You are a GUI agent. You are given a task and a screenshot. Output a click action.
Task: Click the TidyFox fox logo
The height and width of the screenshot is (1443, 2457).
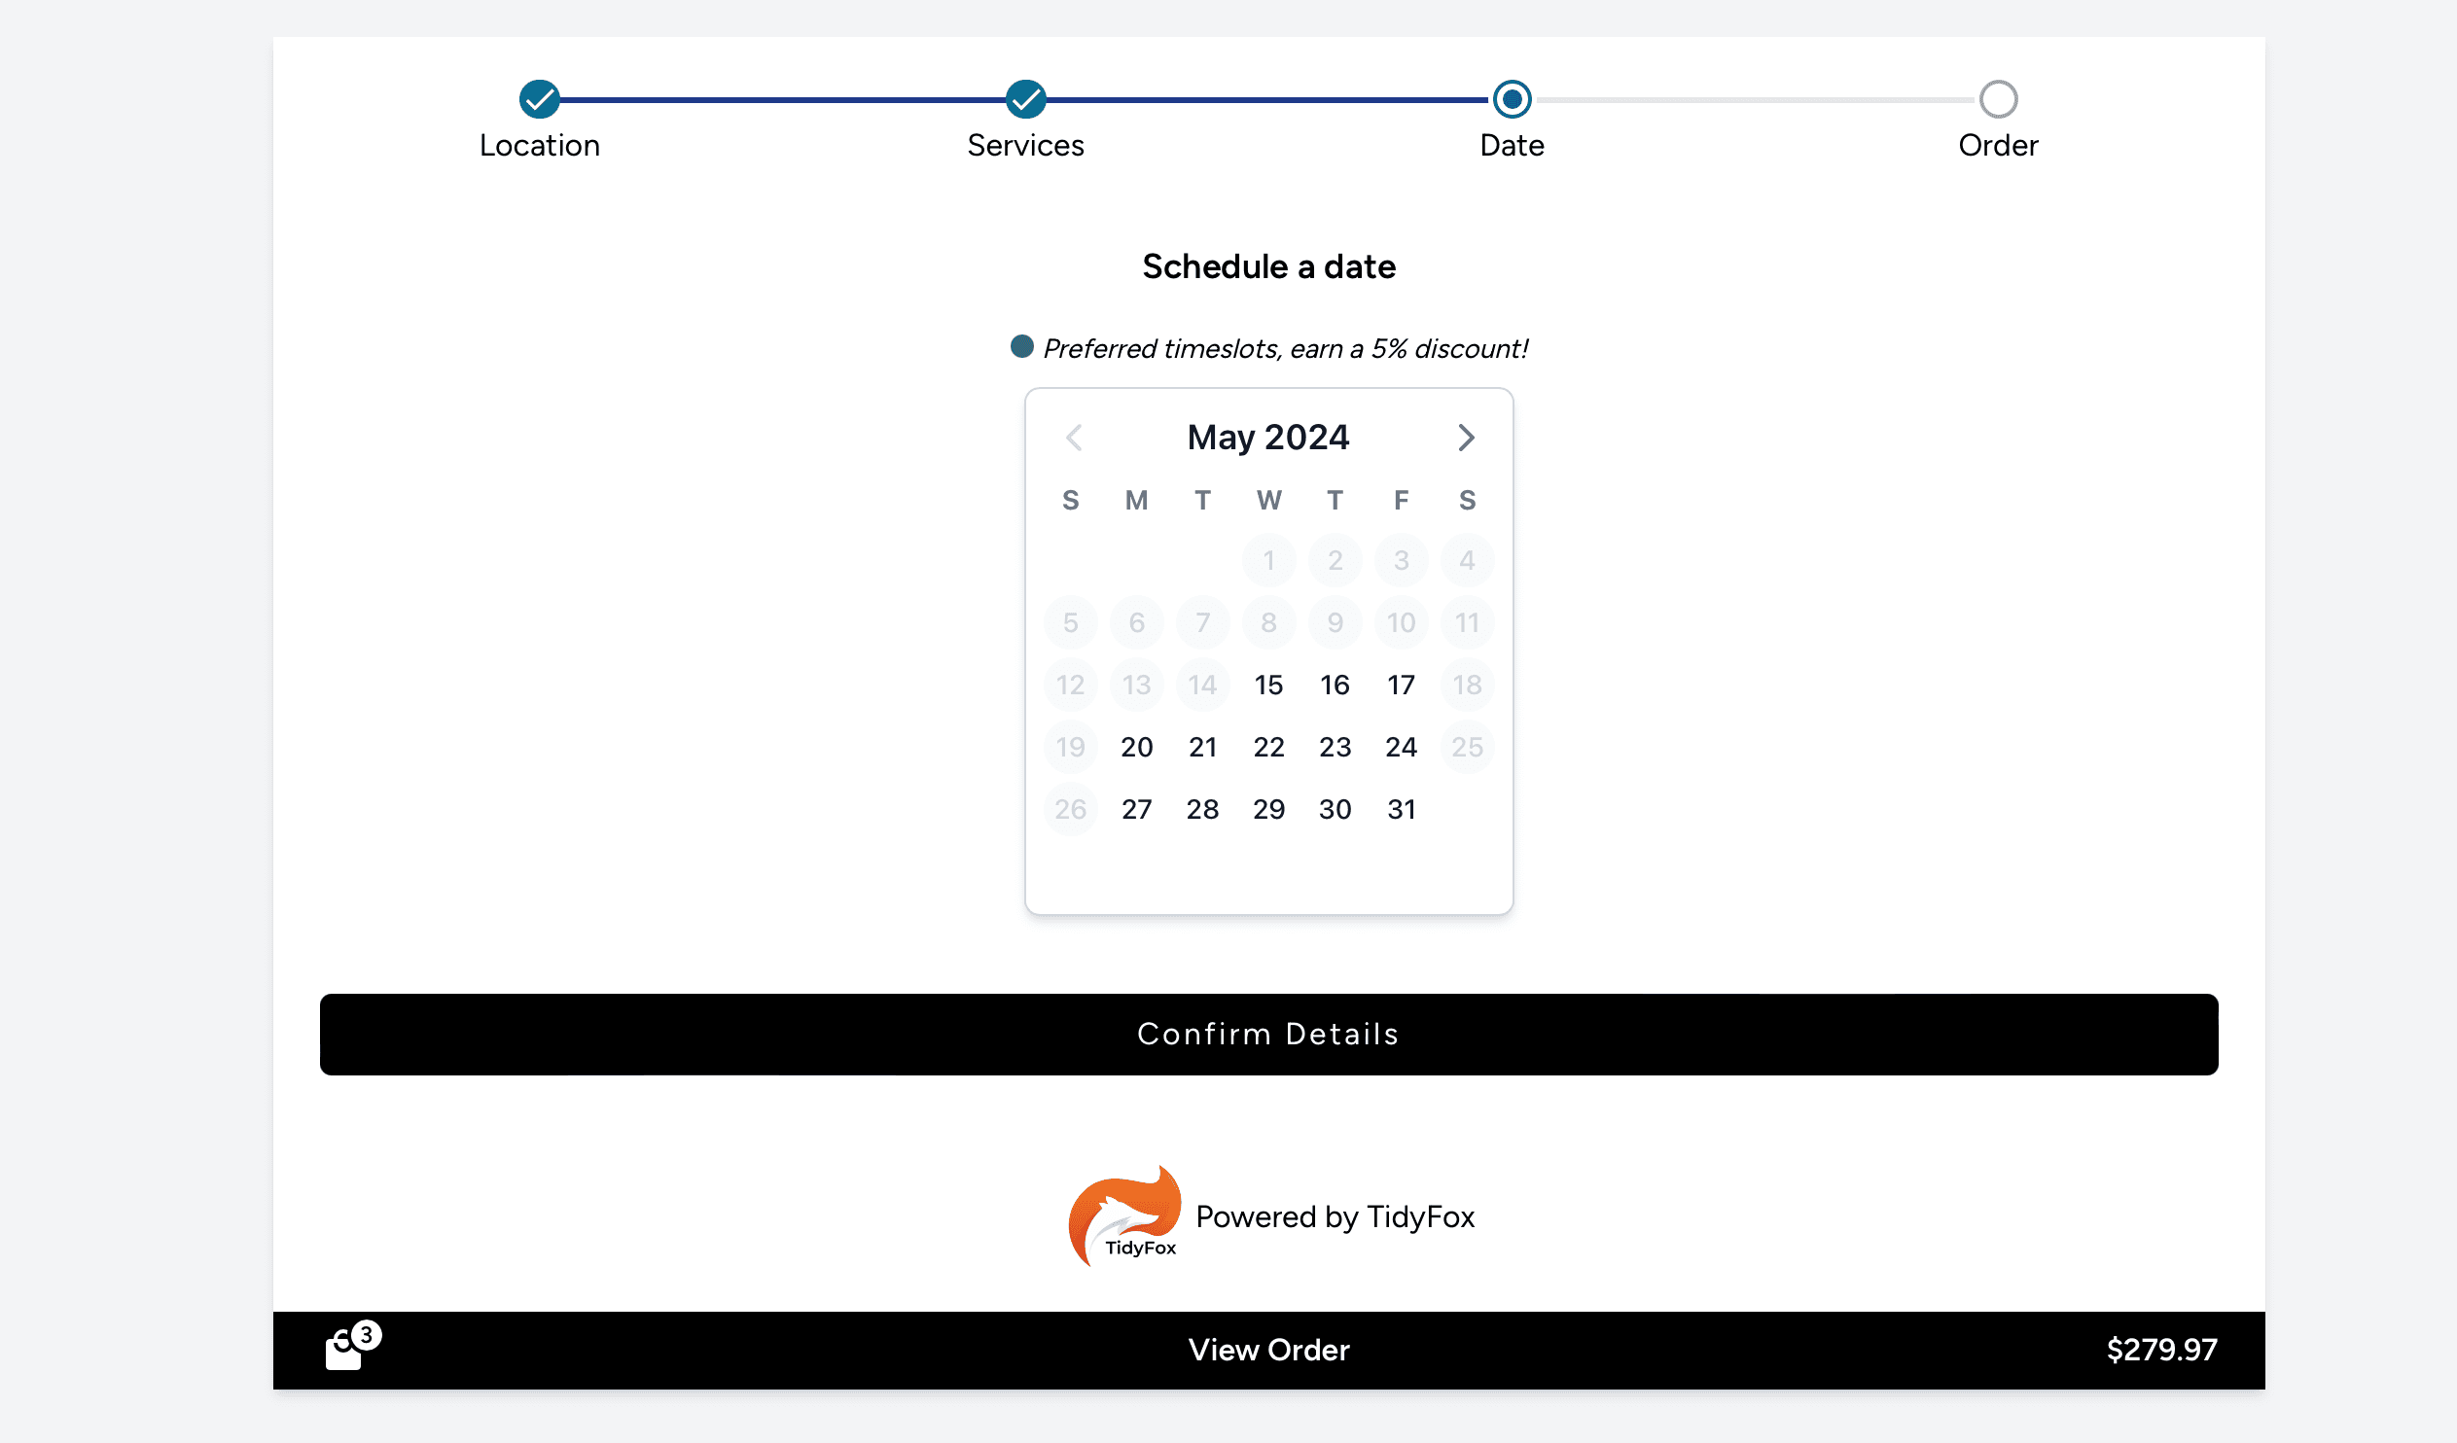pyautogui.click(x=1126, y=1214)
